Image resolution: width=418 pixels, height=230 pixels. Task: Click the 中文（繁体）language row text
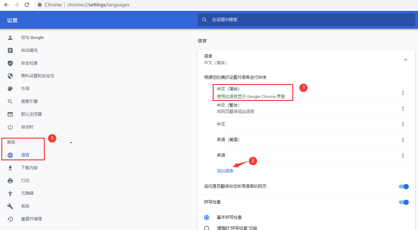click(228, 105)
